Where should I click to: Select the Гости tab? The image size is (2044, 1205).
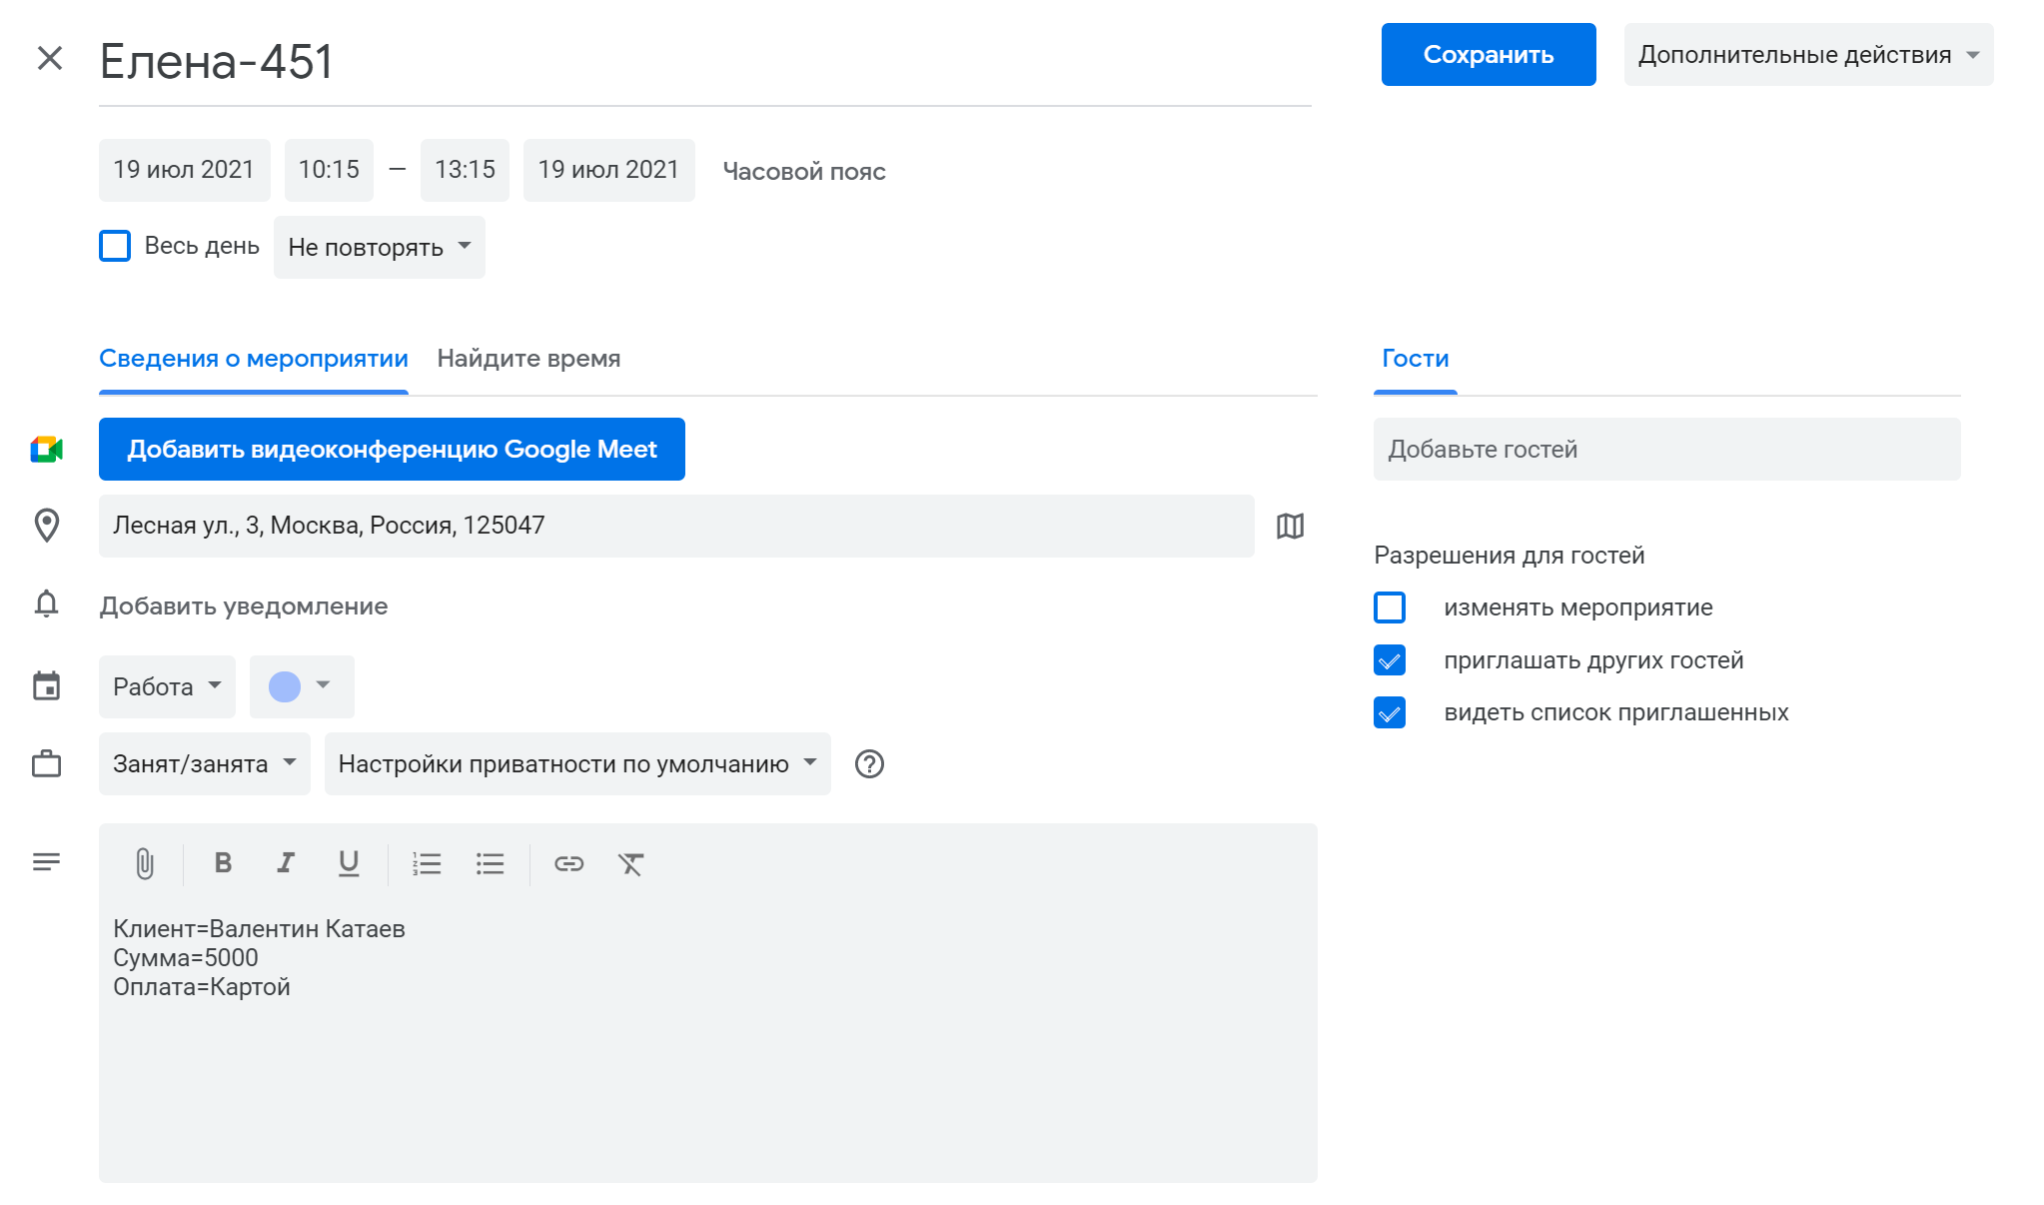tap(1415, 359)
